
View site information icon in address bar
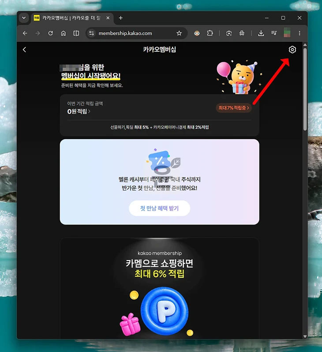(x=91, y=33)
